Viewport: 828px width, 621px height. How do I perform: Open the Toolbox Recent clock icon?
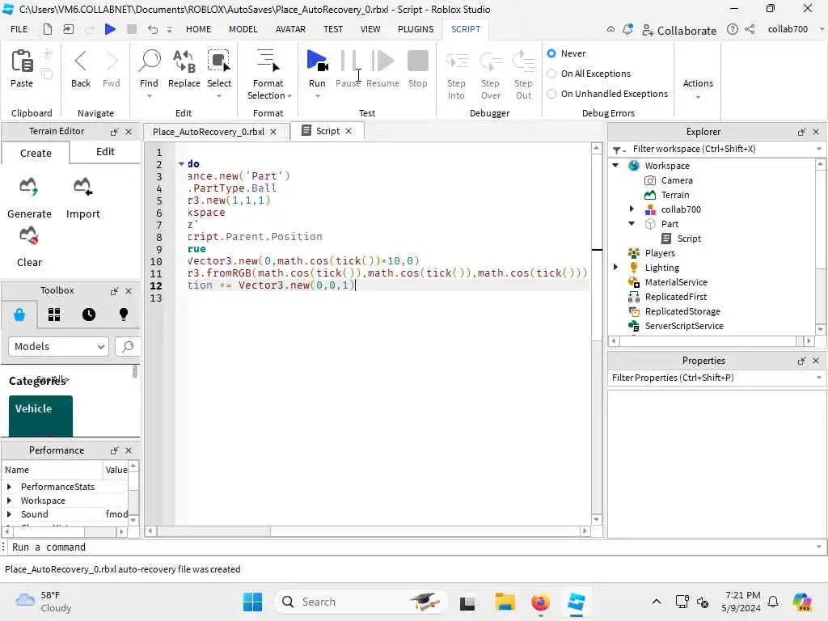pyautogui.click(x=89, y=315)
